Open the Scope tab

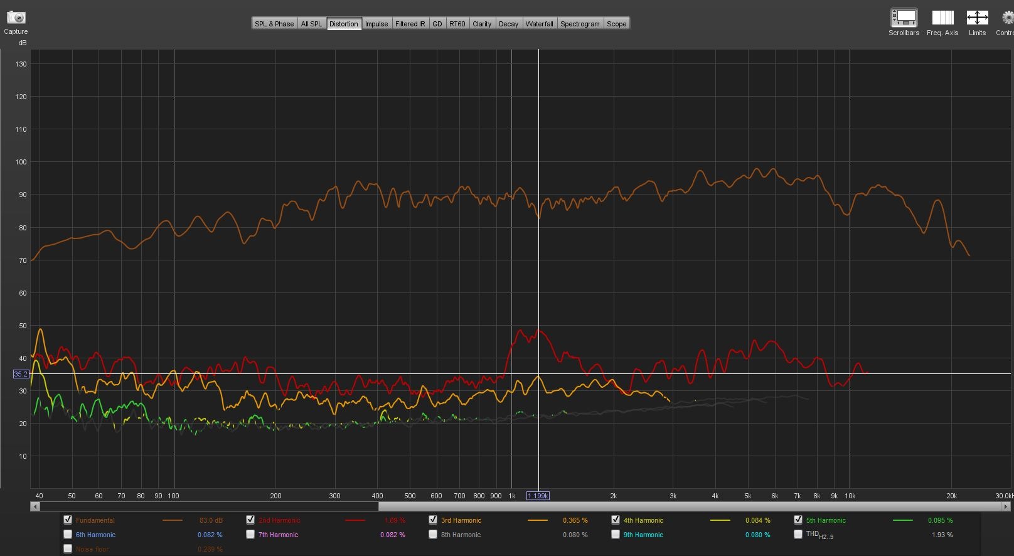pos(617,24)
